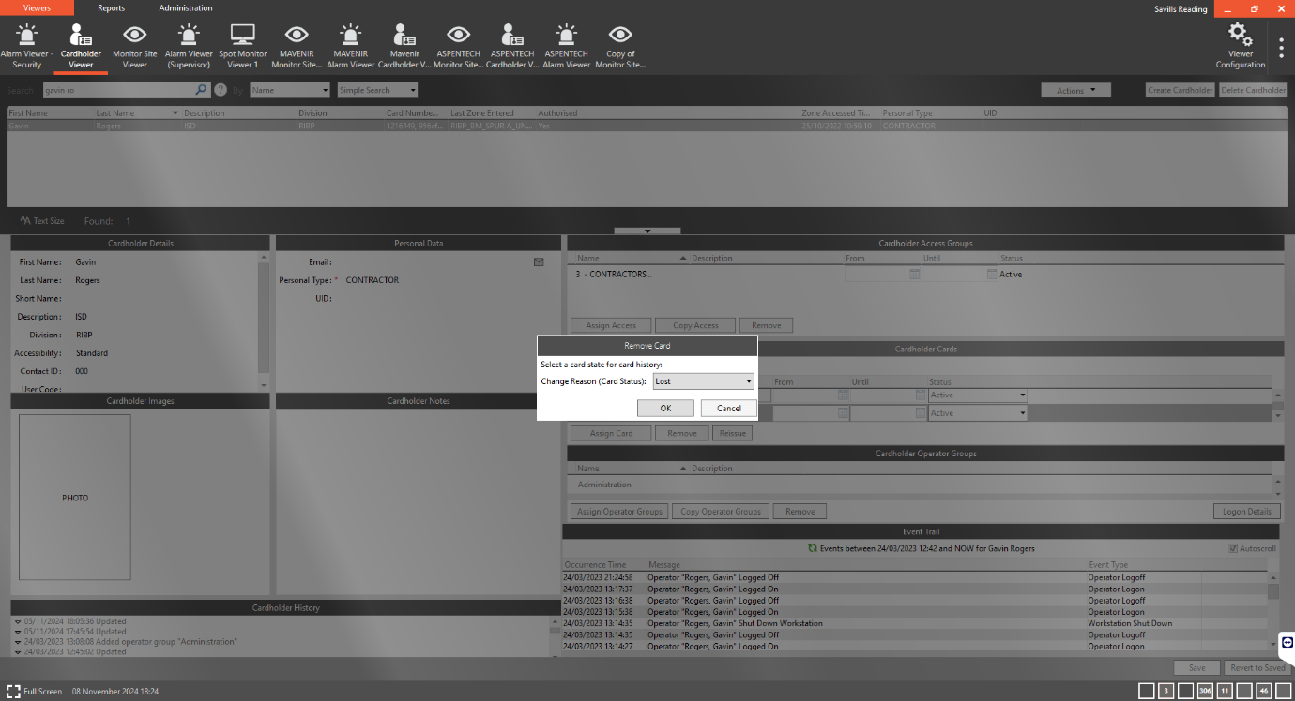Open the MAVENIR Alarm Viewer

[x=350, y=47]
